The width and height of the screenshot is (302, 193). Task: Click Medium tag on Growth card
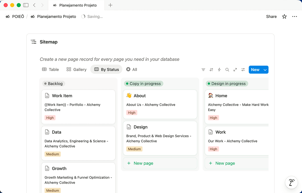(53, 190)
